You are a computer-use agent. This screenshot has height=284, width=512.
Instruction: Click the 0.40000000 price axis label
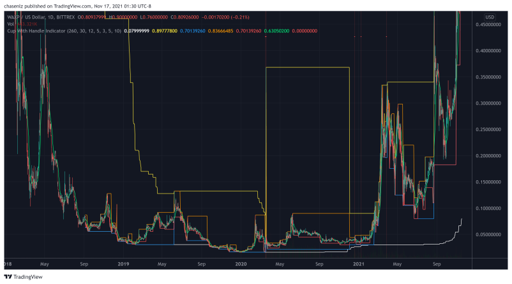tap(488, 50)
